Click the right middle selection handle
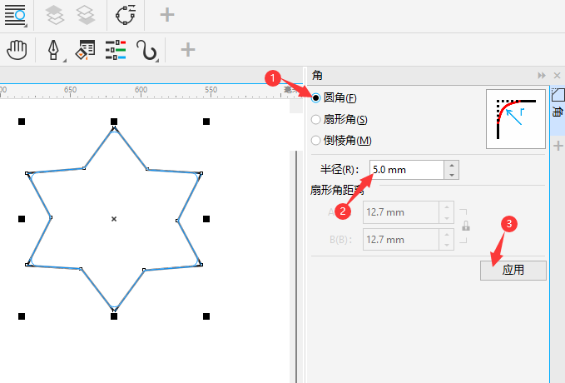This screenshot has height=383, width=565. tap(206, 219)
